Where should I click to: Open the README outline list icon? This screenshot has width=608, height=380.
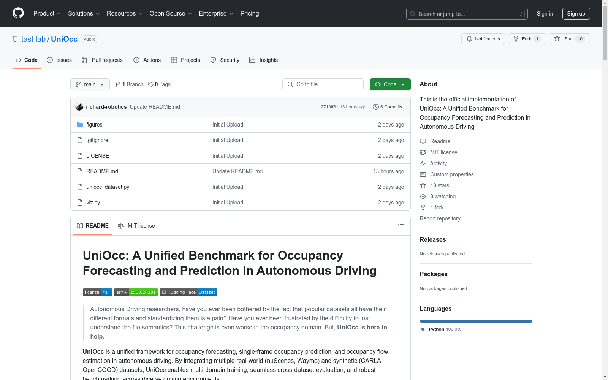[401, 226]
